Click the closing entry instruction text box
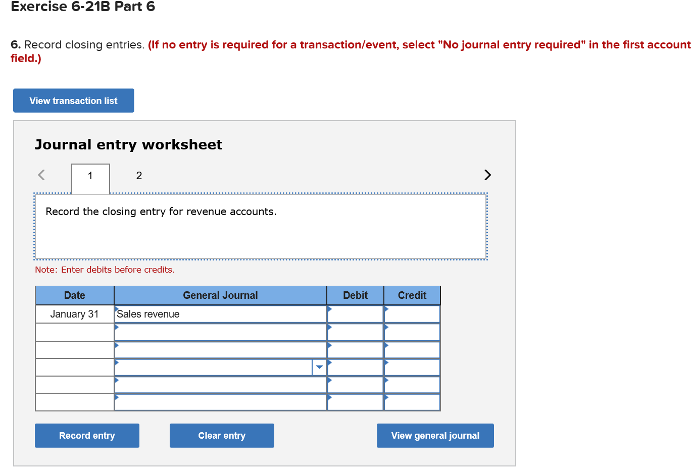Viewport: 695px width, 471px height. coord(261,226)
